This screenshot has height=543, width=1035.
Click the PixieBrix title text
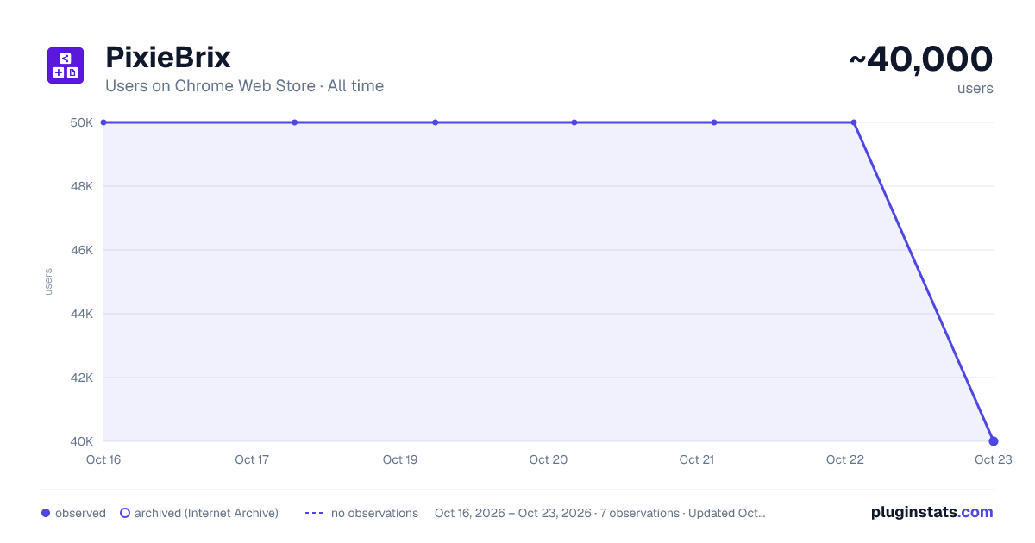(168, 58)
